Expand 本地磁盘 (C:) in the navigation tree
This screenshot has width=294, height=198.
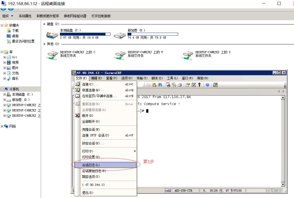click(x=5, y=95)
